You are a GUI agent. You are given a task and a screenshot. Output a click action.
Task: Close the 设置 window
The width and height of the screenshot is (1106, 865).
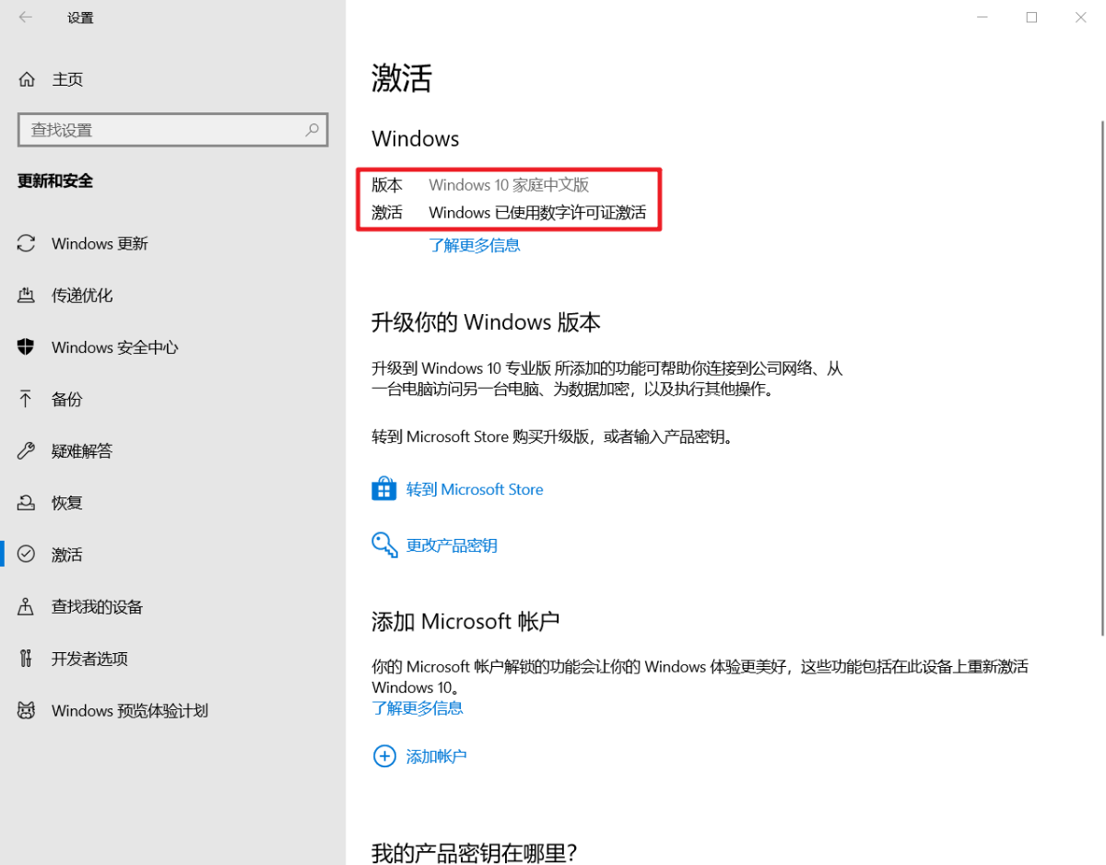tap(1081, 18)
